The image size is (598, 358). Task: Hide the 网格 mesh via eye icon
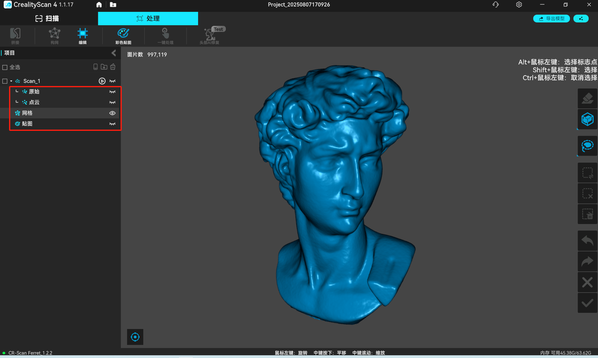[x=112, y=113]
